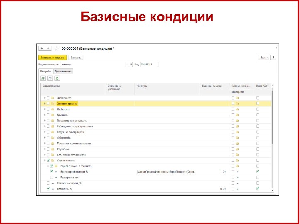Click into the Код input field

pyautogui.click(x=149, y=65)
